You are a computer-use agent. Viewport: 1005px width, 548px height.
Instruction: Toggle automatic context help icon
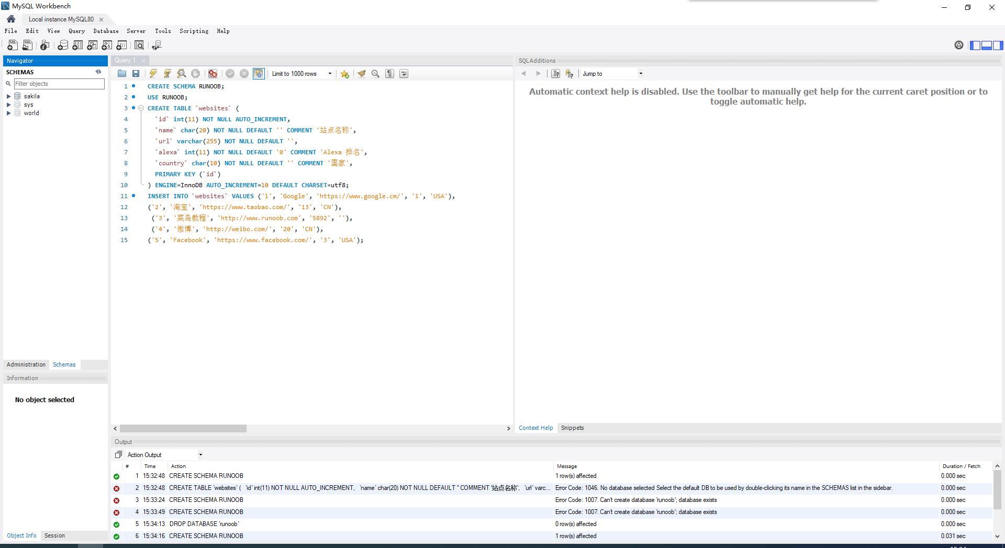[569, 74]
